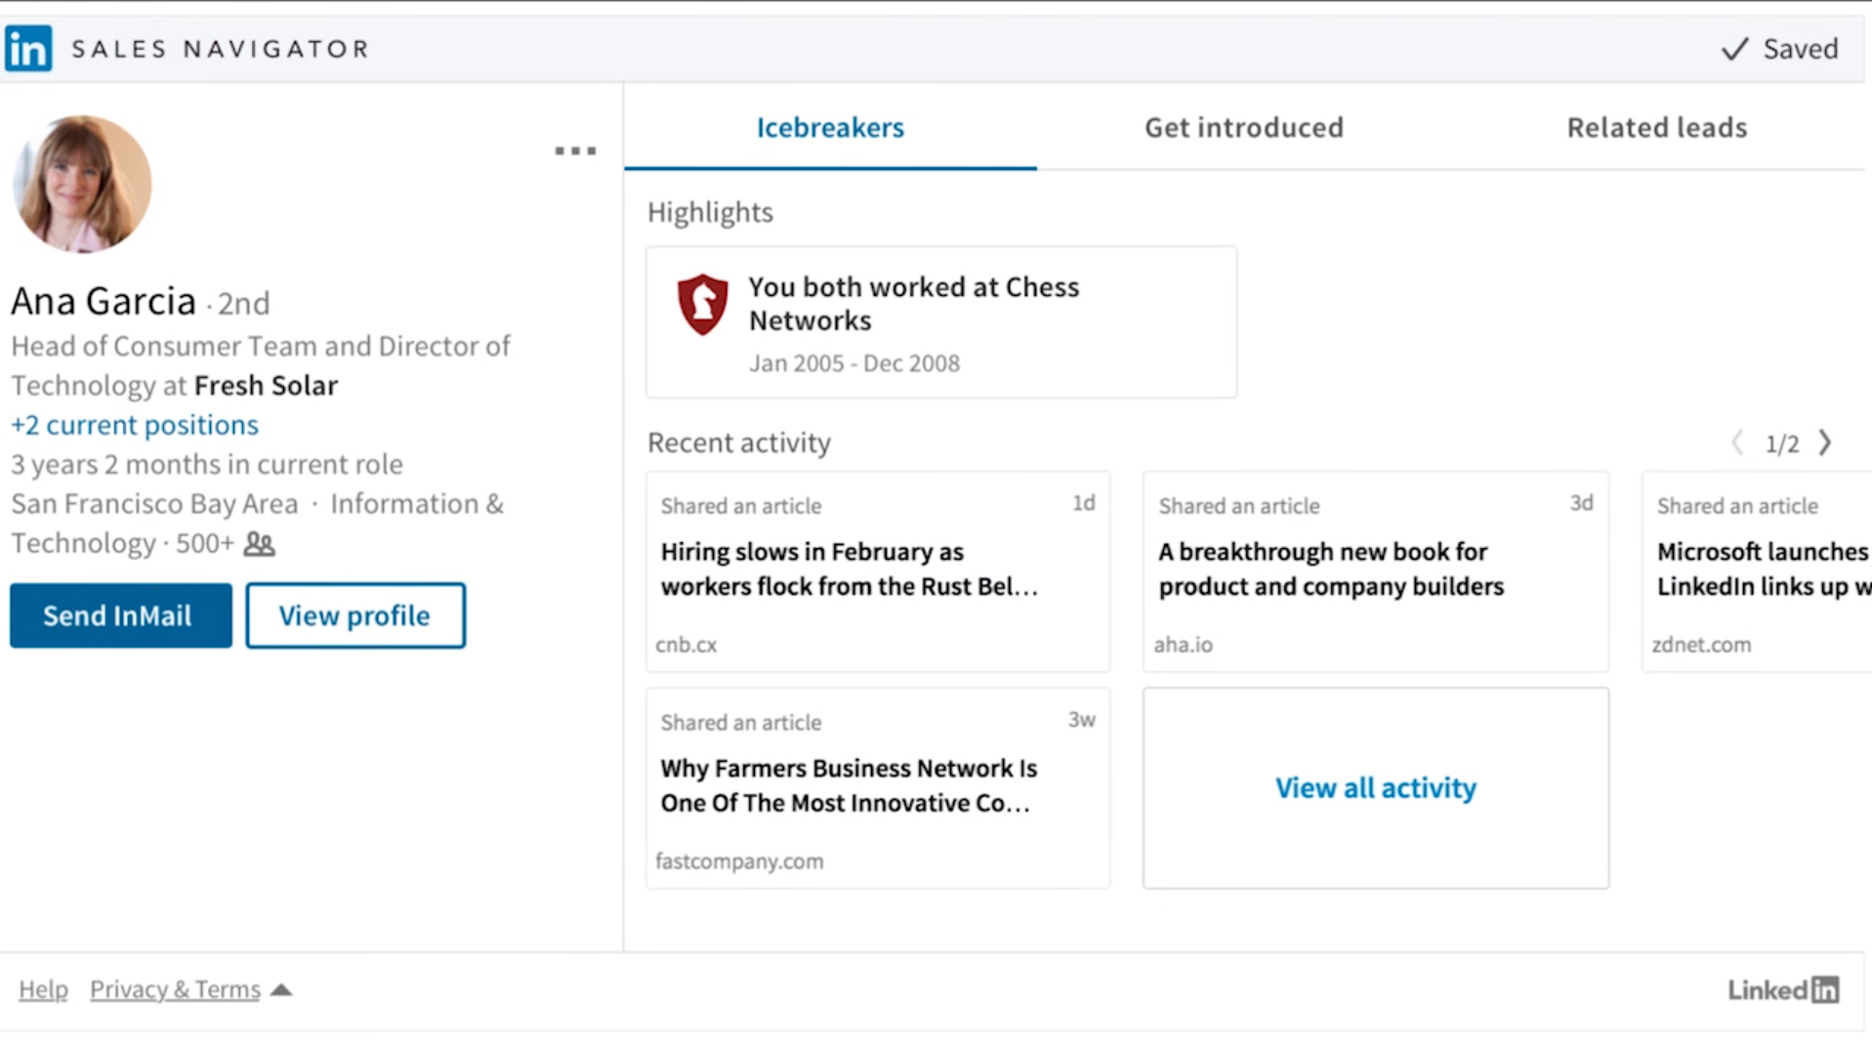Click the aha.io source label
This screenshot has height=1052, width=1872.
tap(1184, 645)
